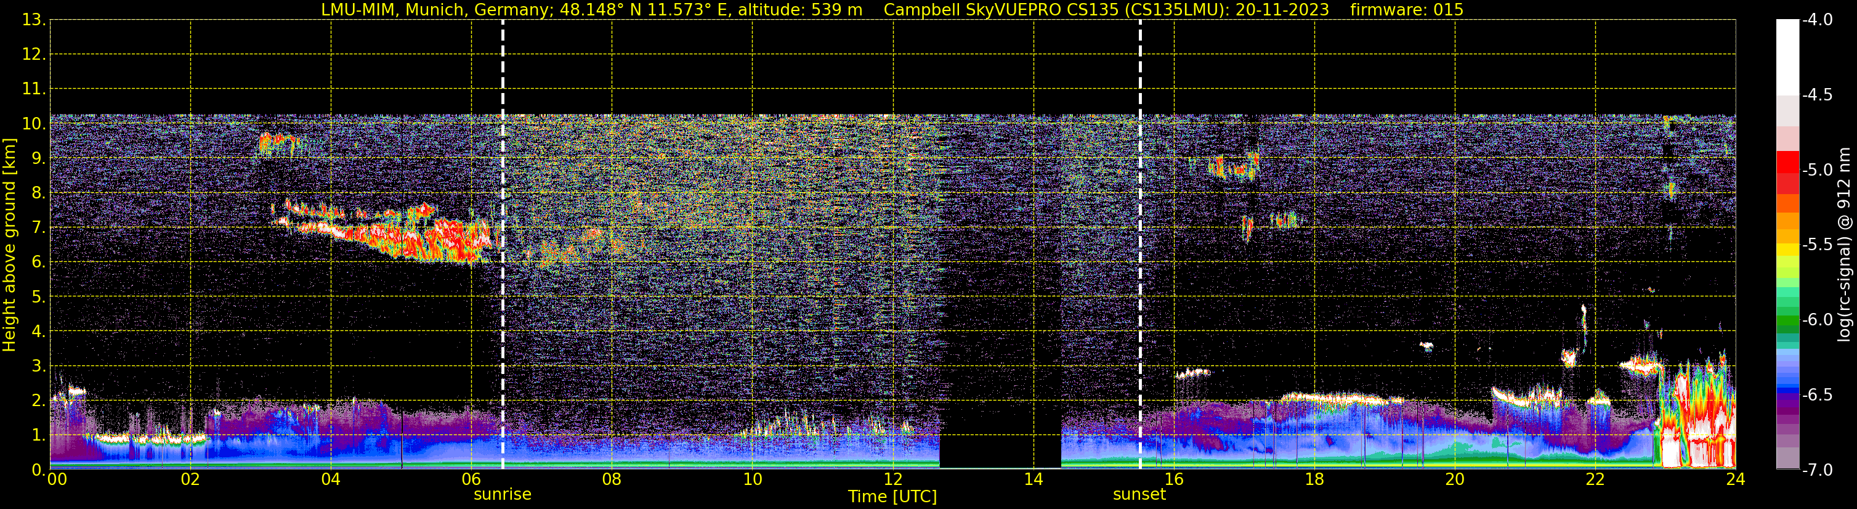This screenshot has width=1857, height=509.
Task: Click the 'Height above ground [km]' axis label
Action: 9,245
